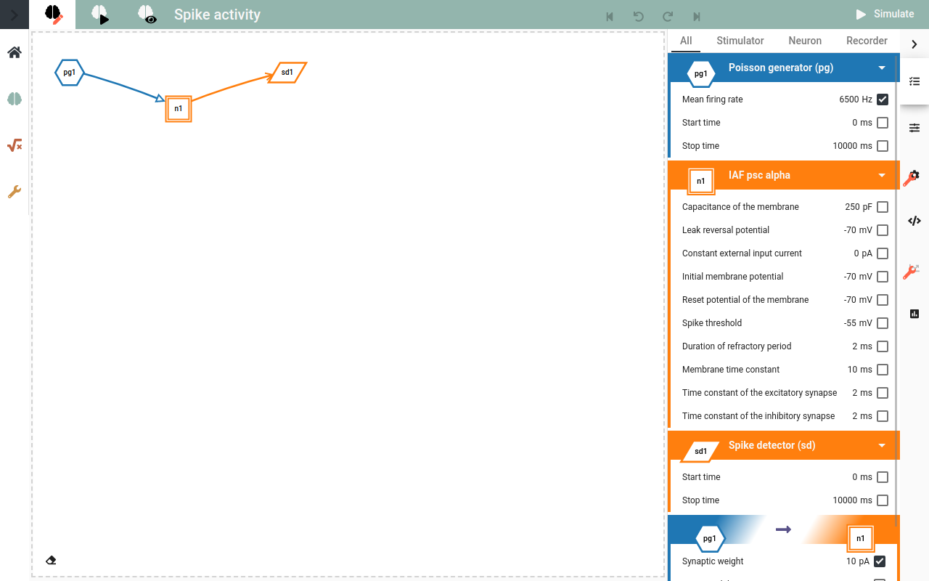Viewport: 929px width, 581px height.
Task: Click the pg1 hexagon in panel header
Action: tap(701, 73)
